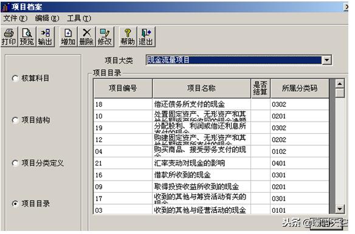Add a new item with 增加
The height and width of the screenshot is (234, 355).
pyautogui.click(x=68, y=36)
